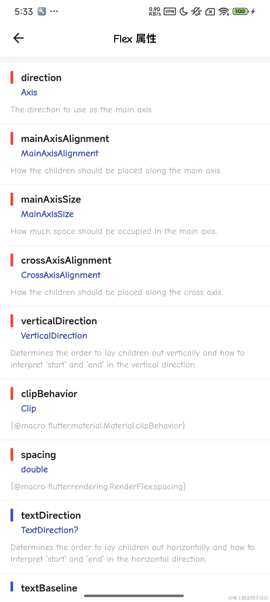This screenshot has height=602, width=270.
Task: Tap the Wi-Fi signal icon
Action: coord(224,12)
